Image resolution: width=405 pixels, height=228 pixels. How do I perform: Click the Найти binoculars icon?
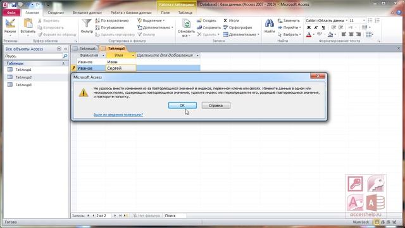pos(269,23)
